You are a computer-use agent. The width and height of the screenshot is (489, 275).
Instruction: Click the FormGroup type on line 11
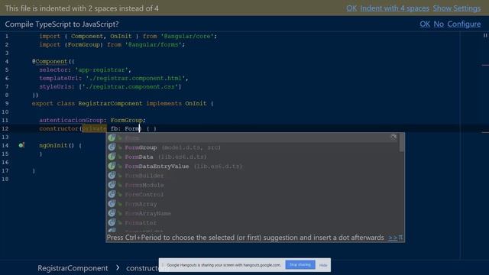(126, 120)
